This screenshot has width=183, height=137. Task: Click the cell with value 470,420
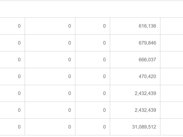(x=135, y=77)
